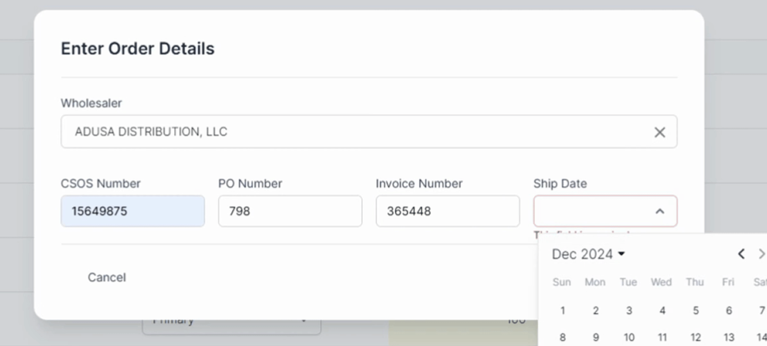
Task: Go to previous month in calendar
Action: point(741,254)
